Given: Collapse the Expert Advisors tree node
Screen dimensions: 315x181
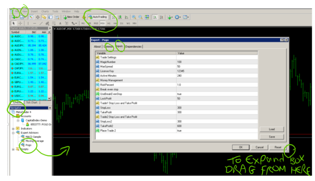Looking at the screenshot, I should pos(13,133).
